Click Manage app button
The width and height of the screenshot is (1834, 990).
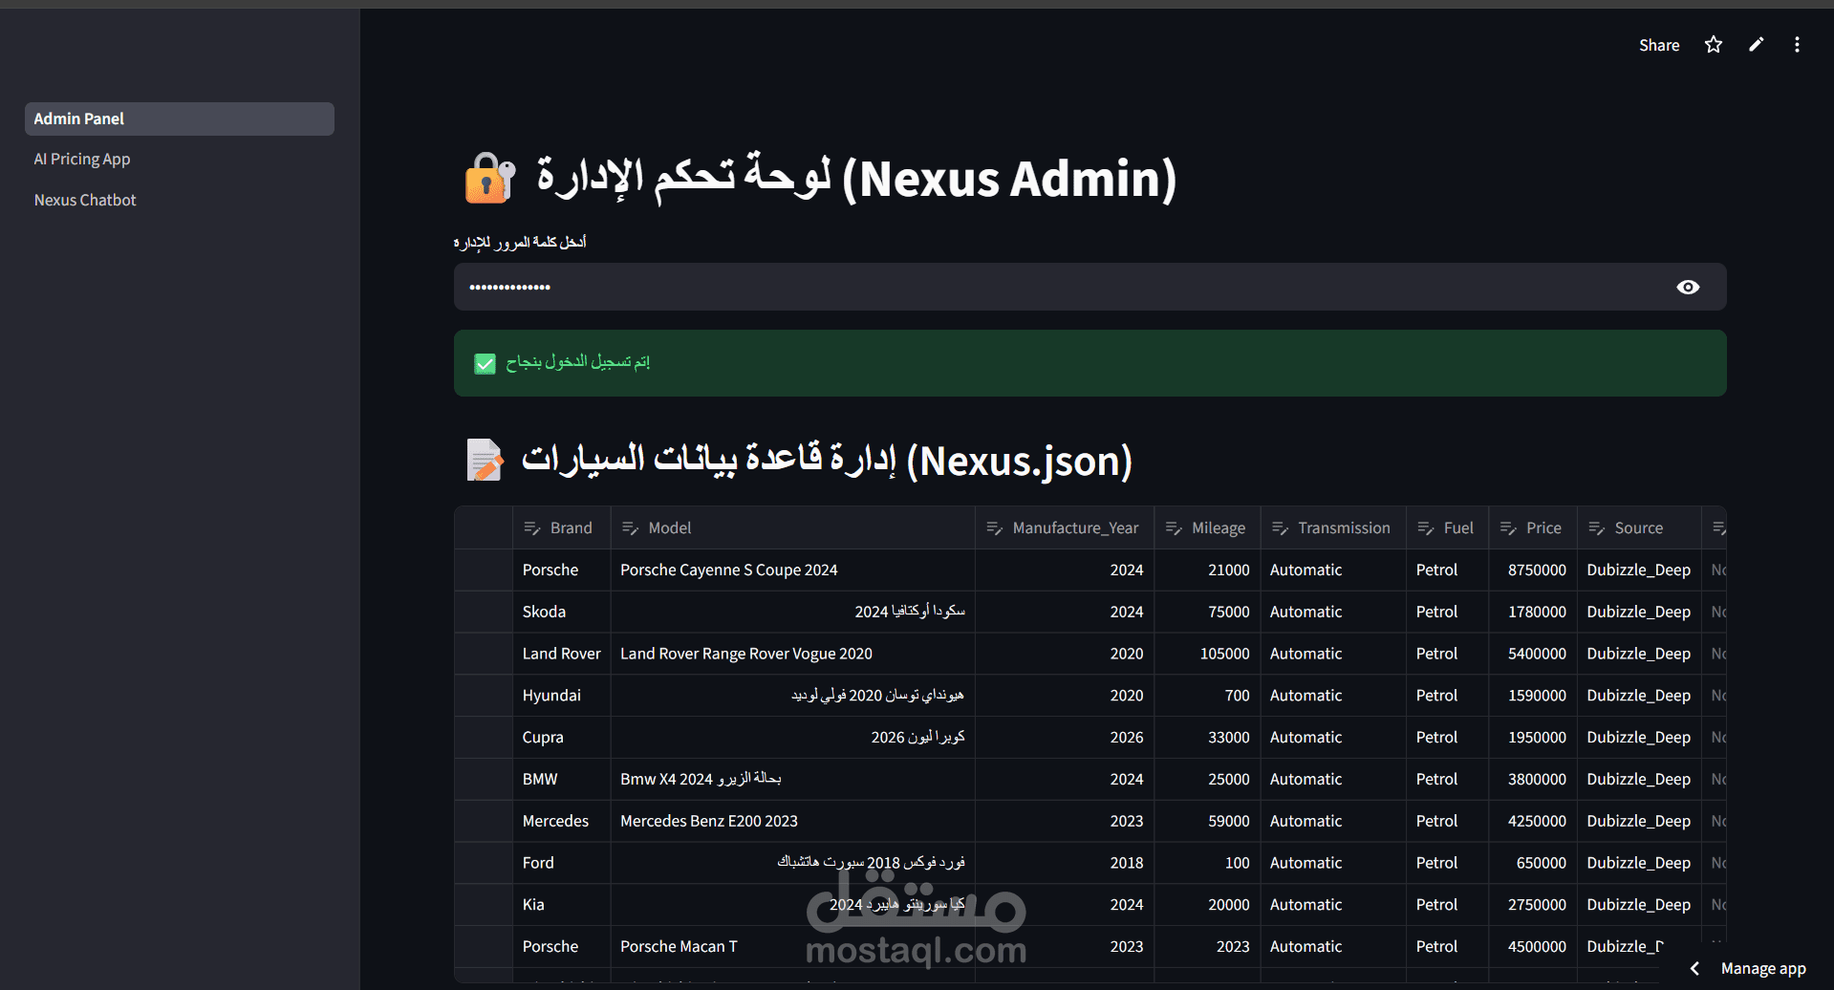pyautogui.click(x=1762, y=968)
